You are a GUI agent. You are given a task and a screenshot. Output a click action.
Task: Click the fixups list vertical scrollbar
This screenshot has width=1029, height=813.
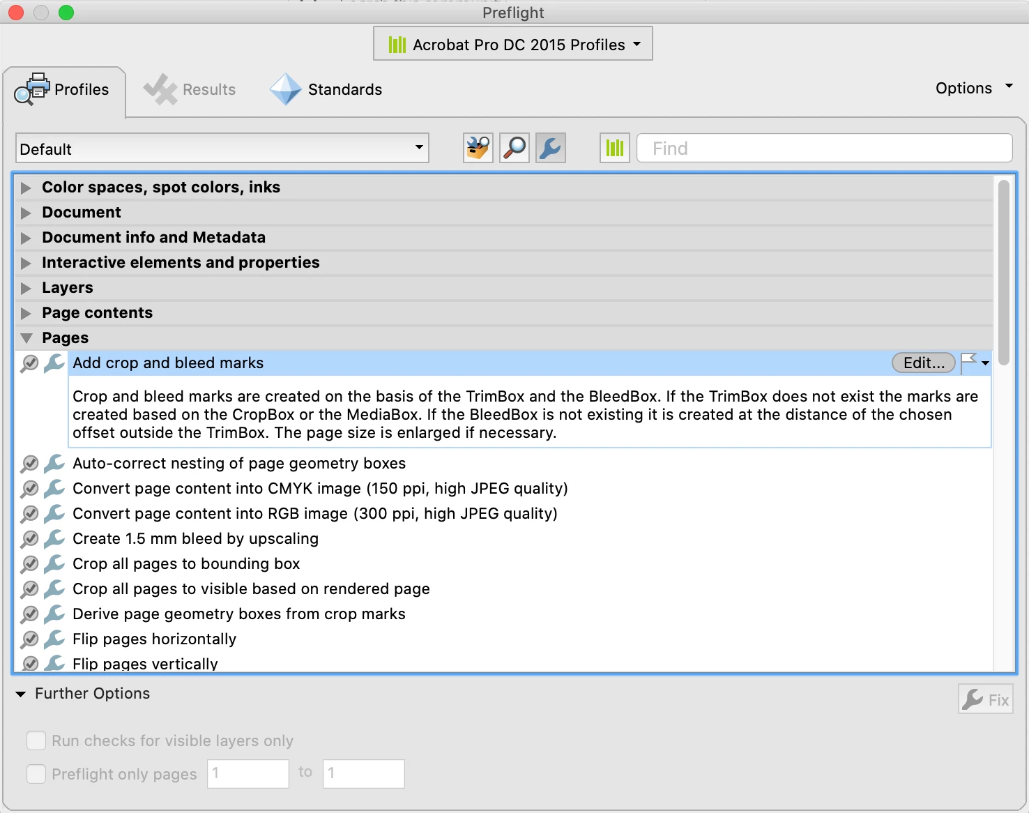[x=1004, y=272]
